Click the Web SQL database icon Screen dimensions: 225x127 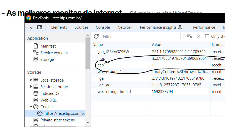(x=36, y=100)
